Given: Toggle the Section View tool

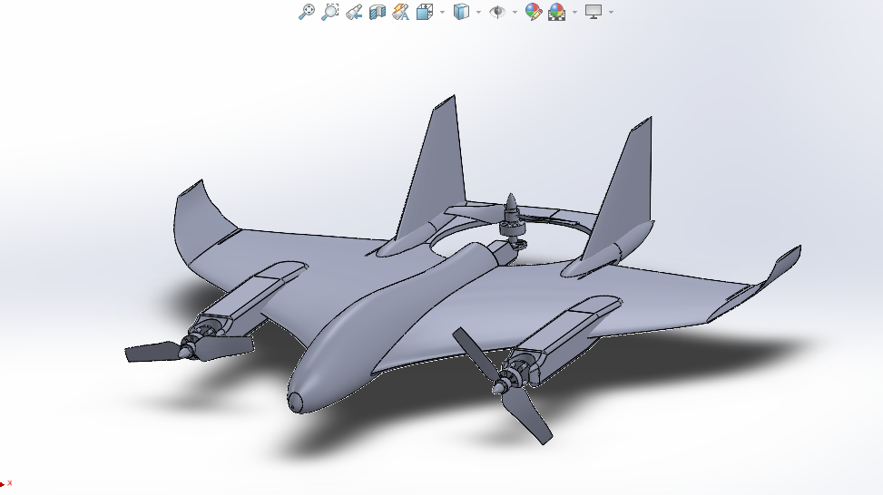Looking at the screenshot, I should coord(378,12).
